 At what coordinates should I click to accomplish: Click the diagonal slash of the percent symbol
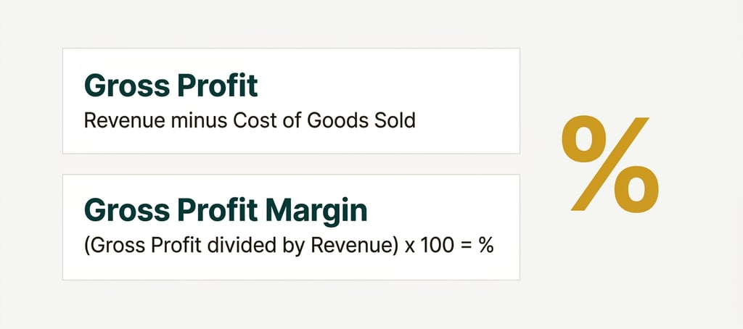610,164
